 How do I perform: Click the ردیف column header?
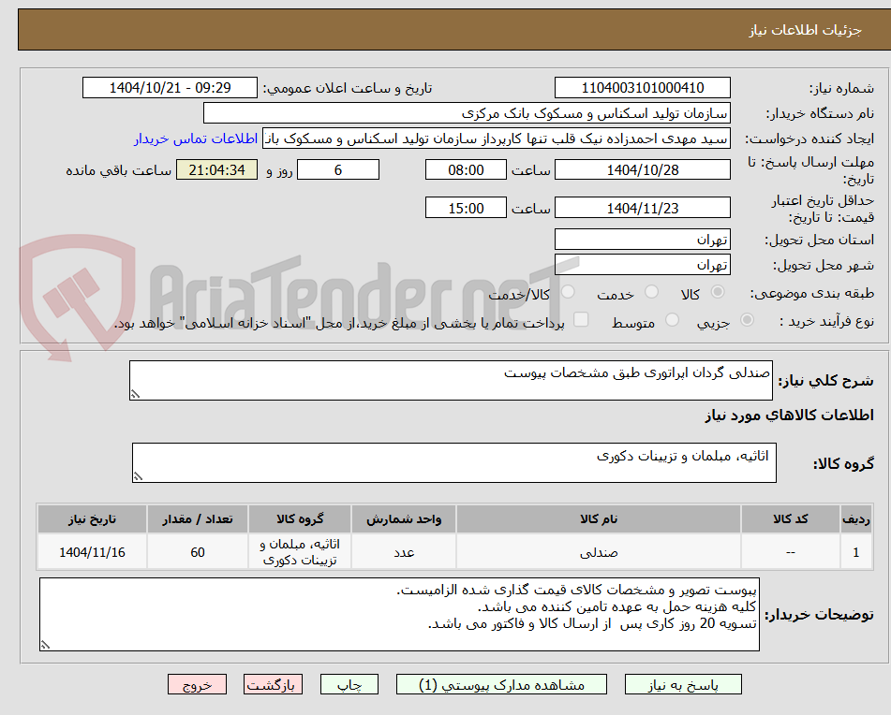[x=856, y=519]
